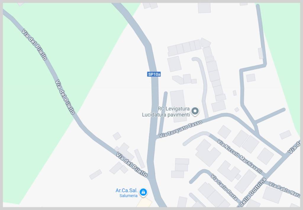The image size is (303, 210).
Task: Click the RC Levigatura location pin icon
Action: [195, 111]
